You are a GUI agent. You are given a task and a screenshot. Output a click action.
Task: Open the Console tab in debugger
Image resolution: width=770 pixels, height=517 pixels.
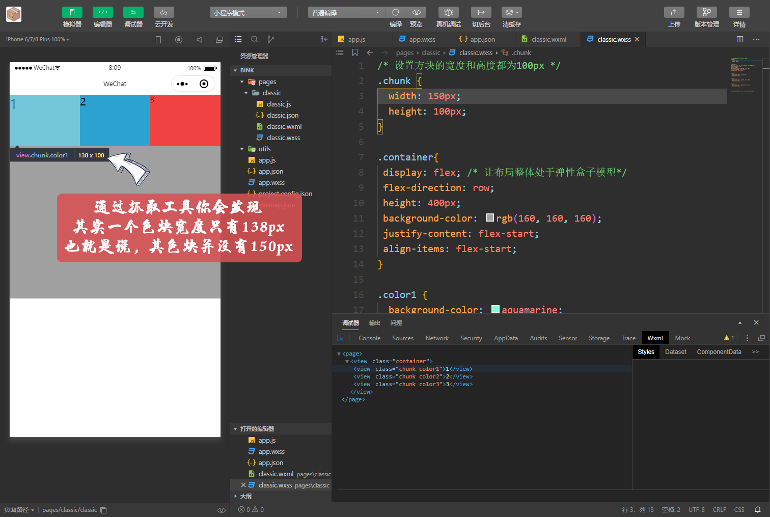point(370,338)
